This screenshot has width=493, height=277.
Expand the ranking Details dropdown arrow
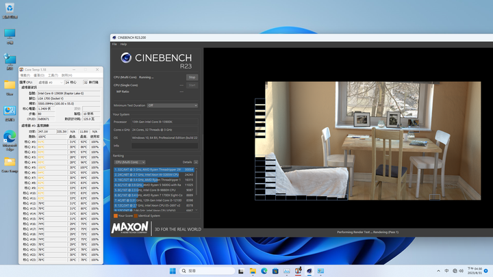[x=196, y=162]
